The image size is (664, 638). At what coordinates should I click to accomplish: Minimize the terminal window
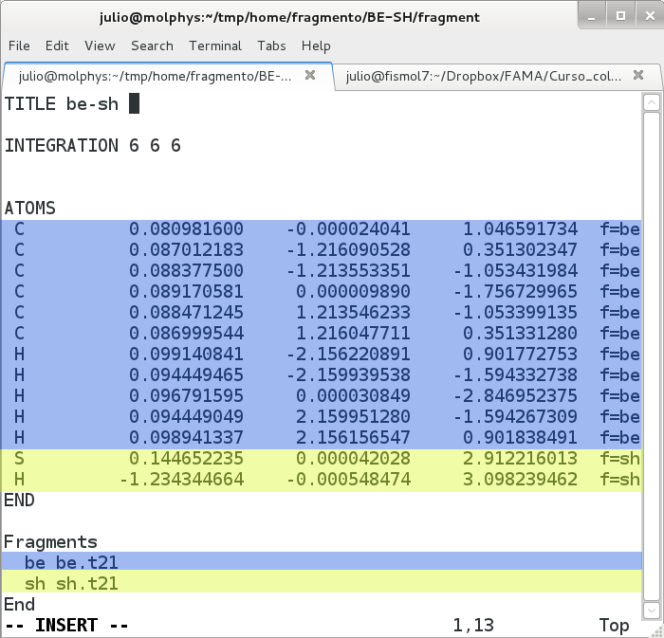[x=595, y=17]
